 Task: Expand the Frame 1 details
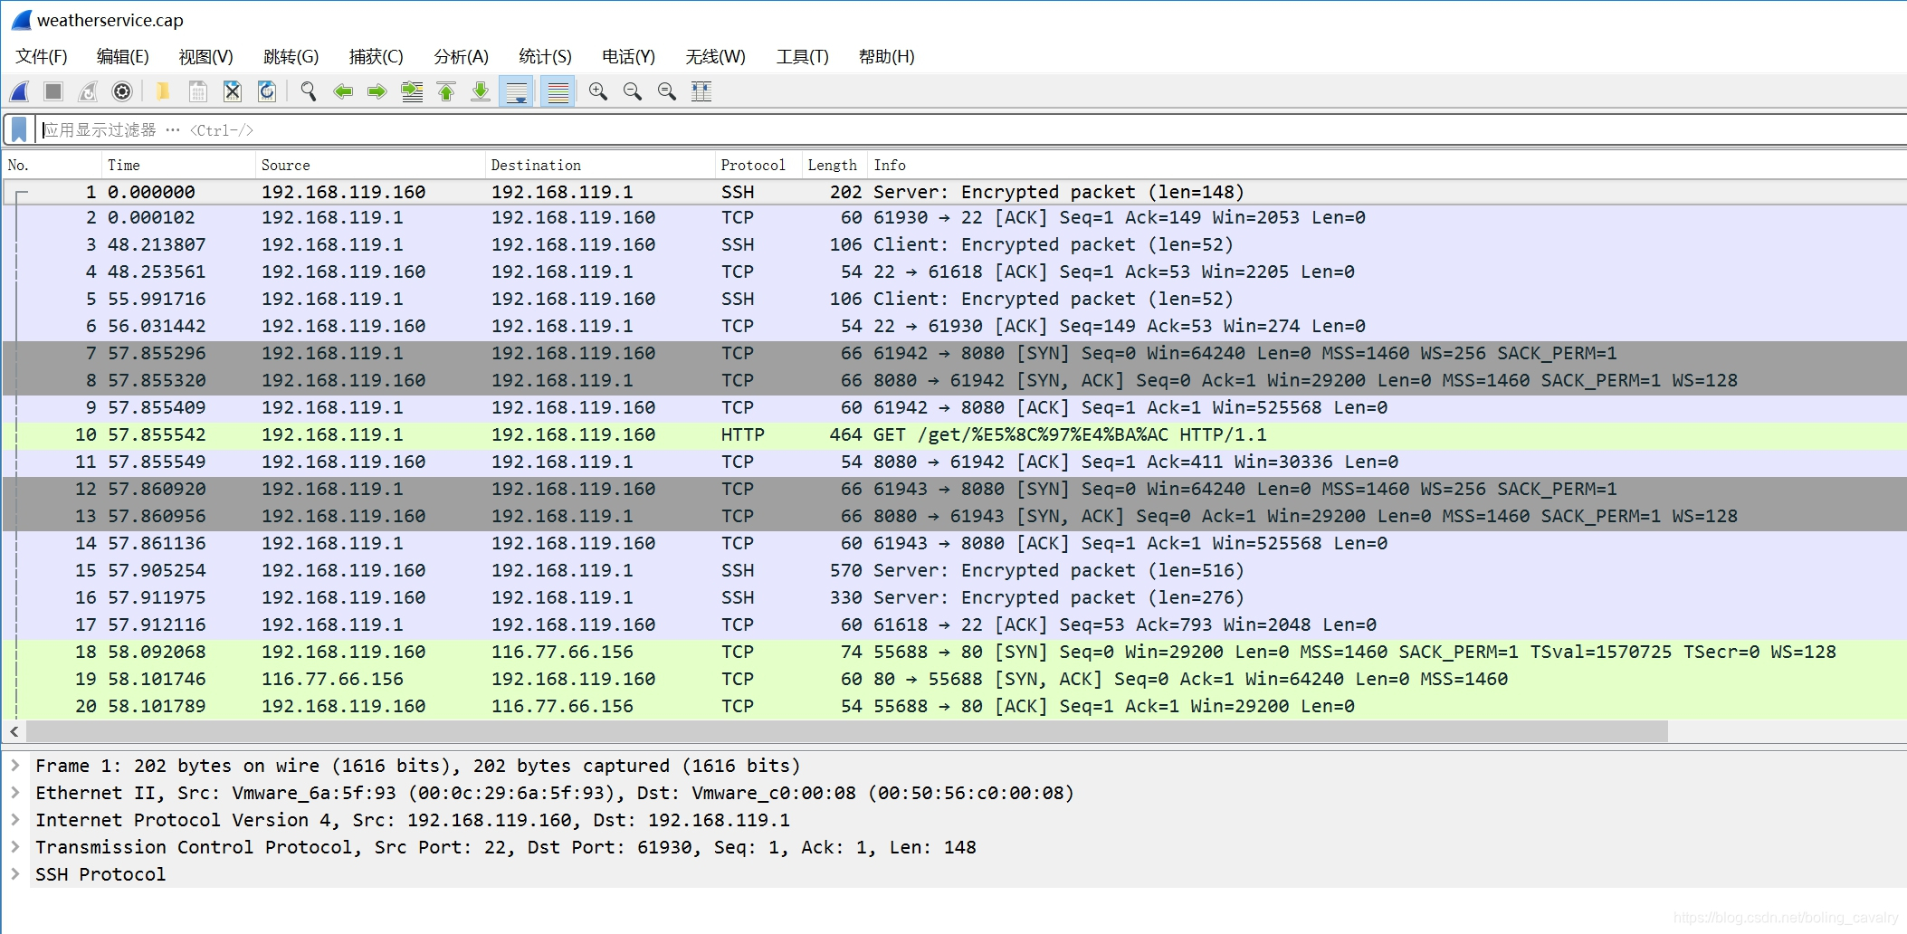pos(15,766)
